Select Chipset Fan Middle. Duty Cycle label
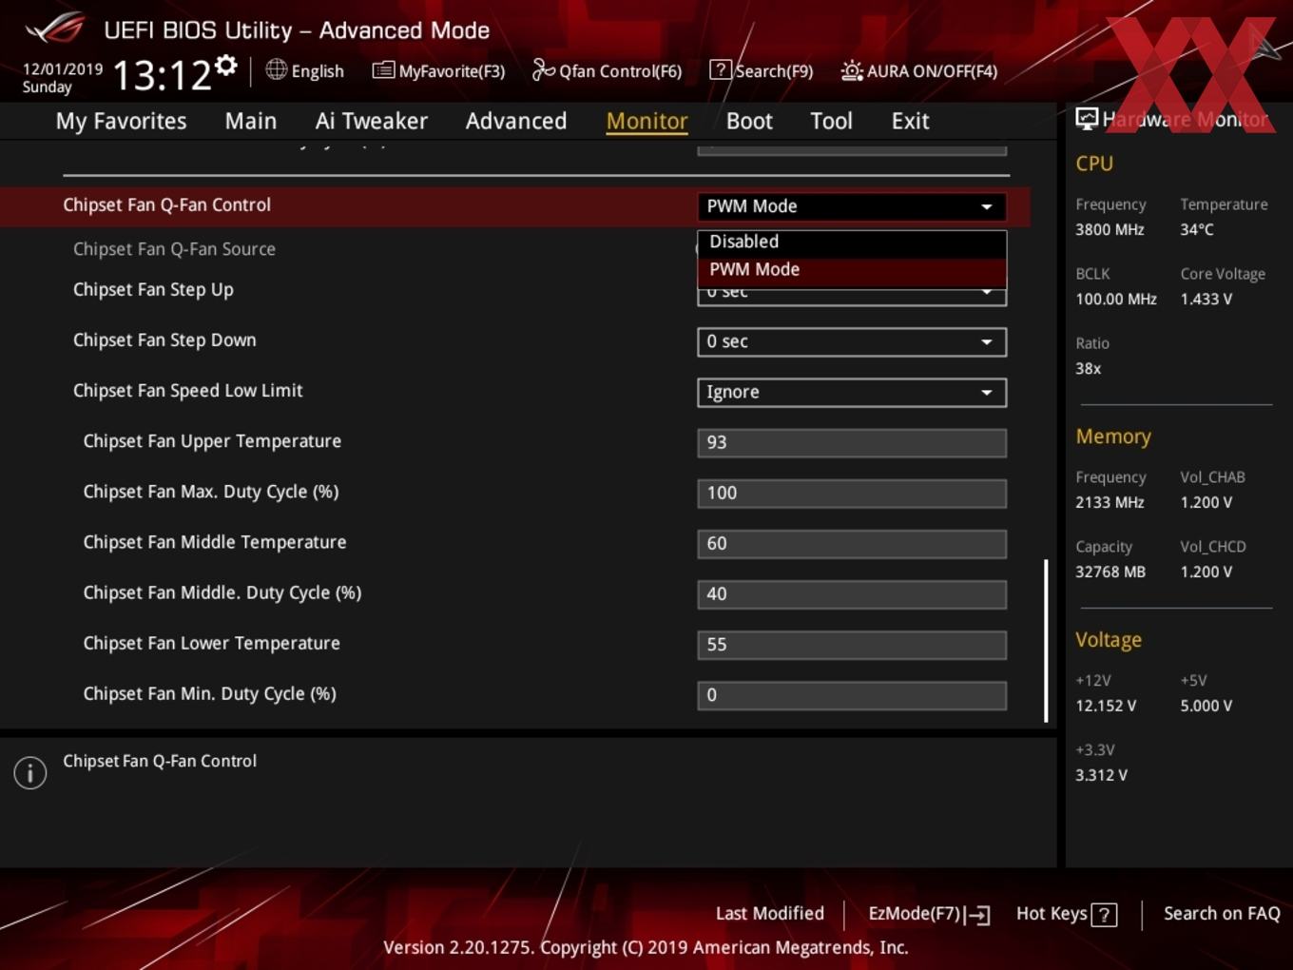 pyautogui.click(x=222, y=592)
